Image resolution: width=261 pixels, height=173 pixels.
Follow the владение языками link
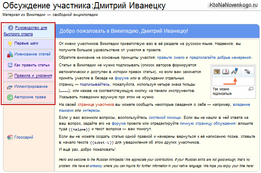(242, 105)
